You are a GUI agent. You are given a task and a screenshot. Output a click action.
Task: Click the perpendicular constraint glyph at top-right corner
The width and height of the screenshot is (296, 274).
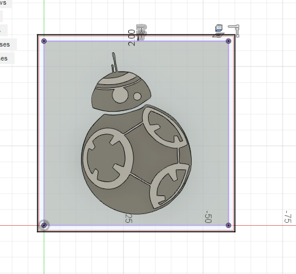pyautogui.click(x=234, y=31)
